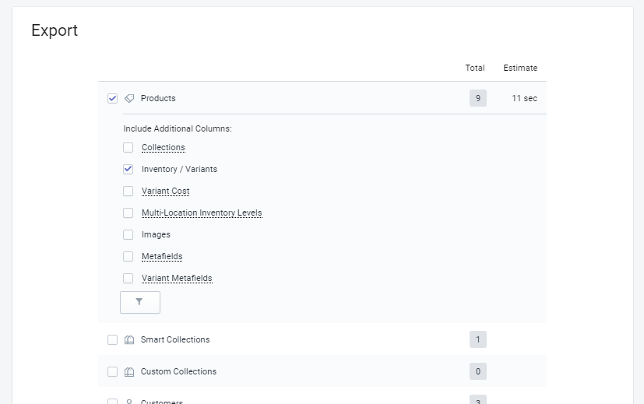
Task: Uncheck the Products checkbox
Action: click(x=113, y=99)
